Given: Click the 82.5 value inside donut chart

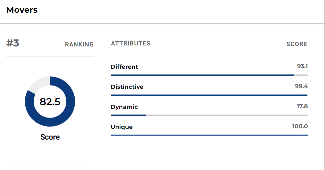Looking at the screenshot, I should click(x=50, y=102).
